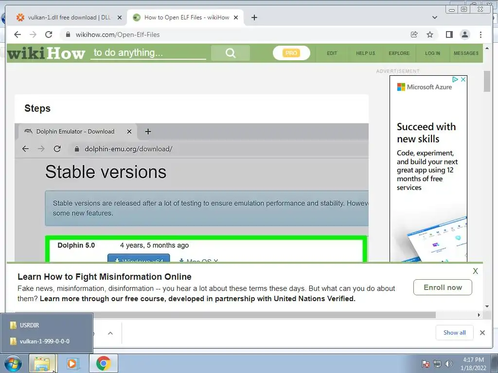The image size is (498, 373).
Task: Open wikiHow PRO button
Action: click(x=291, y=53)
